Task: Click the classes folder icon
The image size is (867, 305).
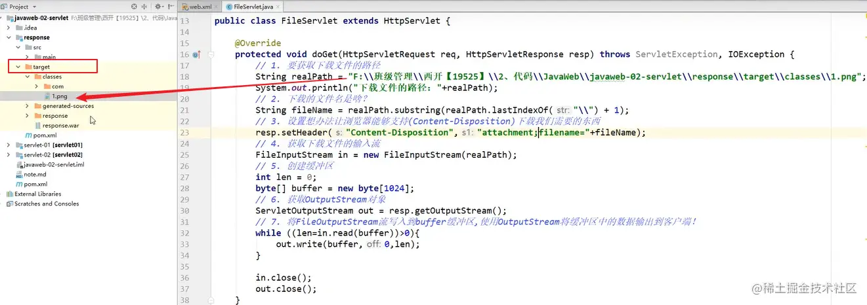Action: tap(37, 77)
